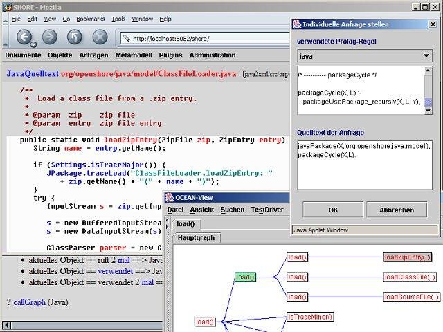Viewport: 443px width, 332px height.
Task: Select the load() node linked to loadZipEntry
Action: coord(297,257)
